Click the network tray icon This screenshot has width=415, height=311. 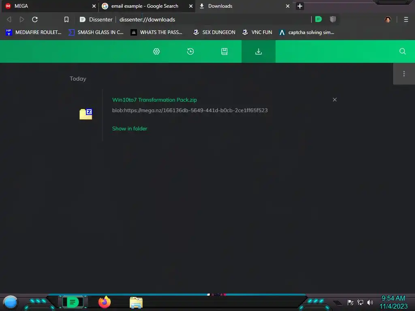click(x=360, y=302)
